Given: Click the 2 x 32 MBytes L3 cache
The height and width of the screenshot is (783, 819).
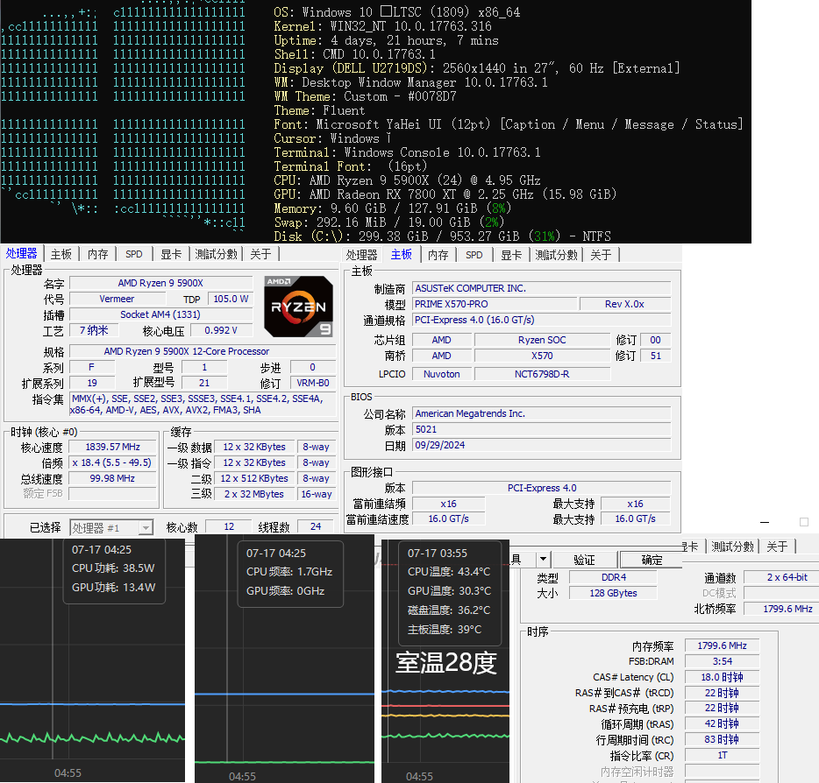Looking at the screenshot, I should coord(253,493).
